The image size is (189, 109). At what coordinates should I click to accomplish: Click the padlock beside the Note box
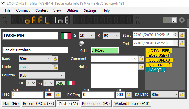point(141,67)
